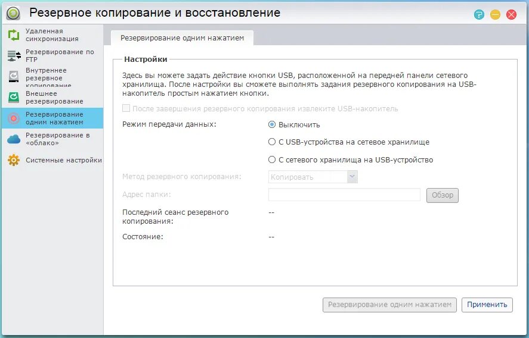The height and width of the screenshot is (338, 529).
Task: Go to Внутреннее резервное копирование section
Action: [x=52, y=76]
